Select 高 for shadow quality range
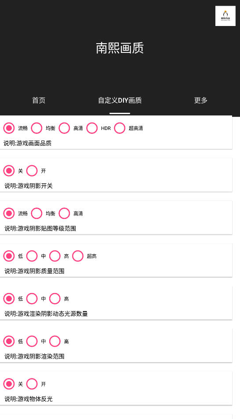This screenshot has width=240, height=419. tap(55, 256)
